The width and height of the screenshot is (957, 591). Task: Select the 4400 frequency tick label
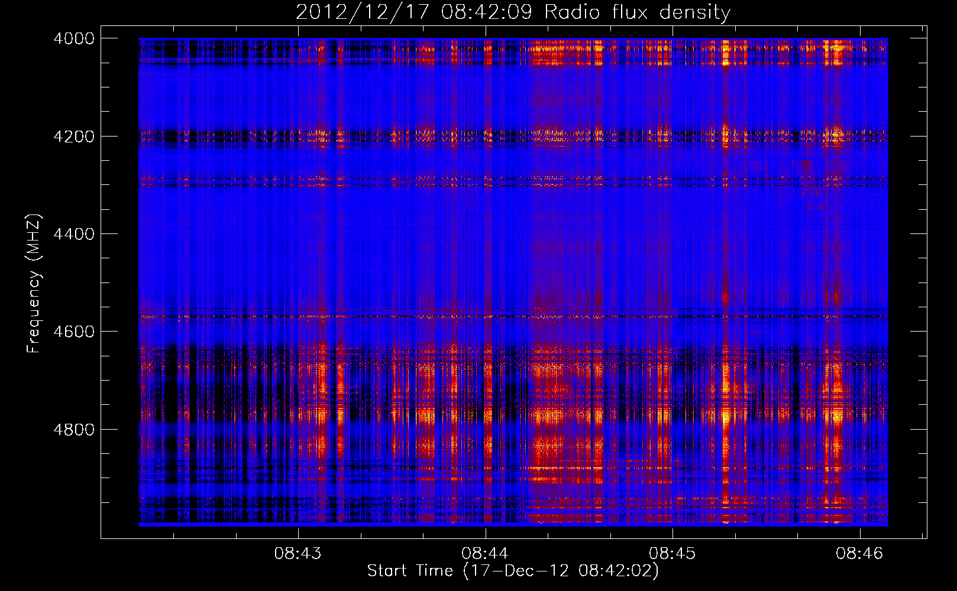point(74,234)
